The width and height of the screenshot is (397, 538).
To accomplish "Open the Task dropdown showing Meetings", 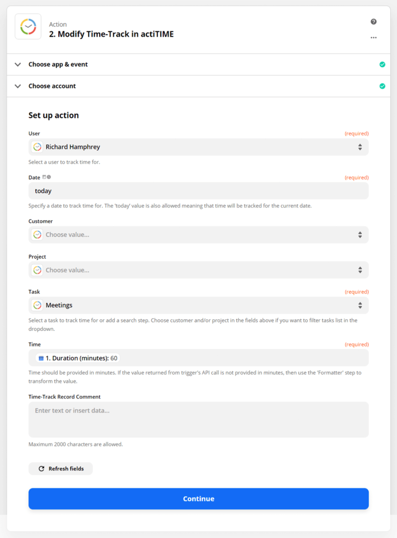I will pyautogui.click(x=360, y=305).
